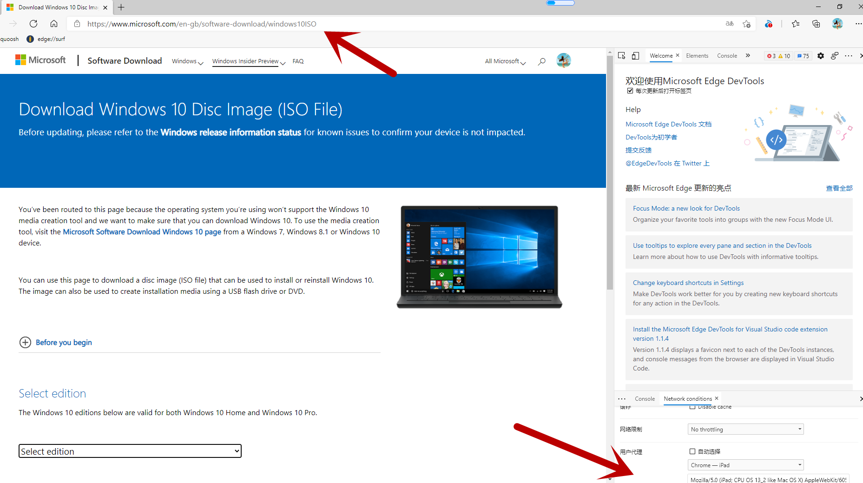Open Install DevTools for Visual Studio Code link
The height and width of the screenshot is (483, 863).
tap(730, 334)
